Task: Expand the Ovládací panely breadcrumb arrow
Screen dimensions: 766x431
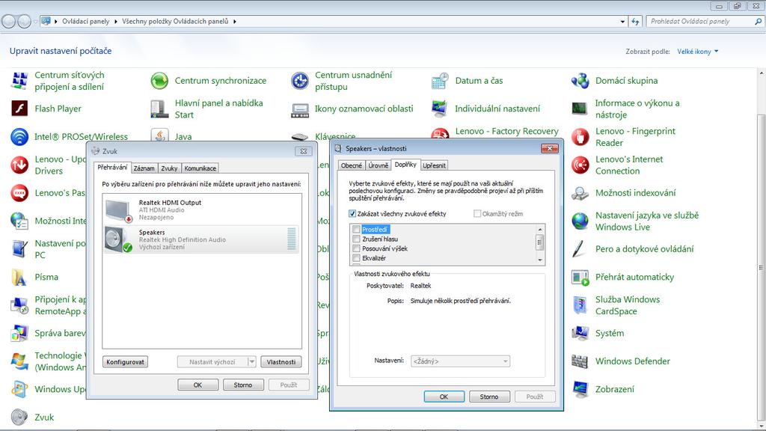Action: [x=116, y=22]
